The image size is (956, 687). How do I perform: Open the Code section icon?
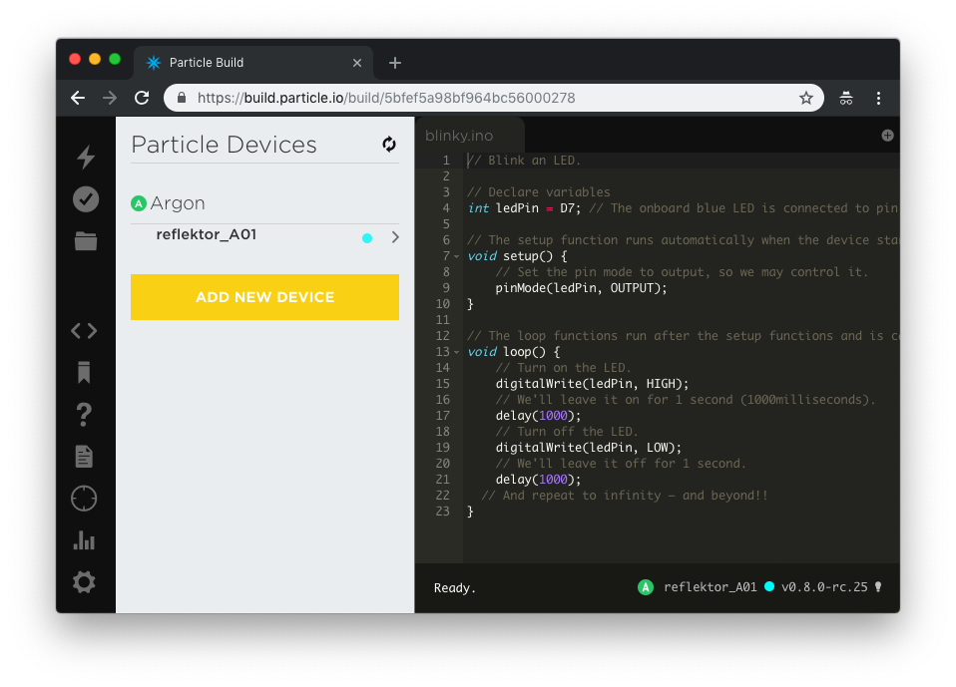[84, 331]
